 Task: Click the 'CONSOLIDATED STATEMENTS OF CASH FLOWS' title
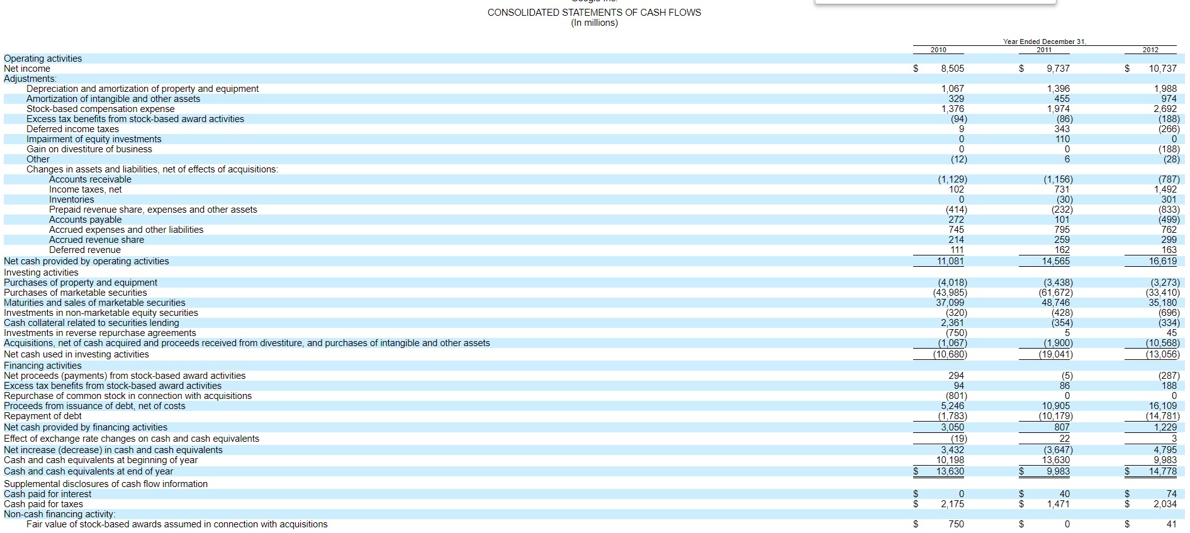click(594, 13)
